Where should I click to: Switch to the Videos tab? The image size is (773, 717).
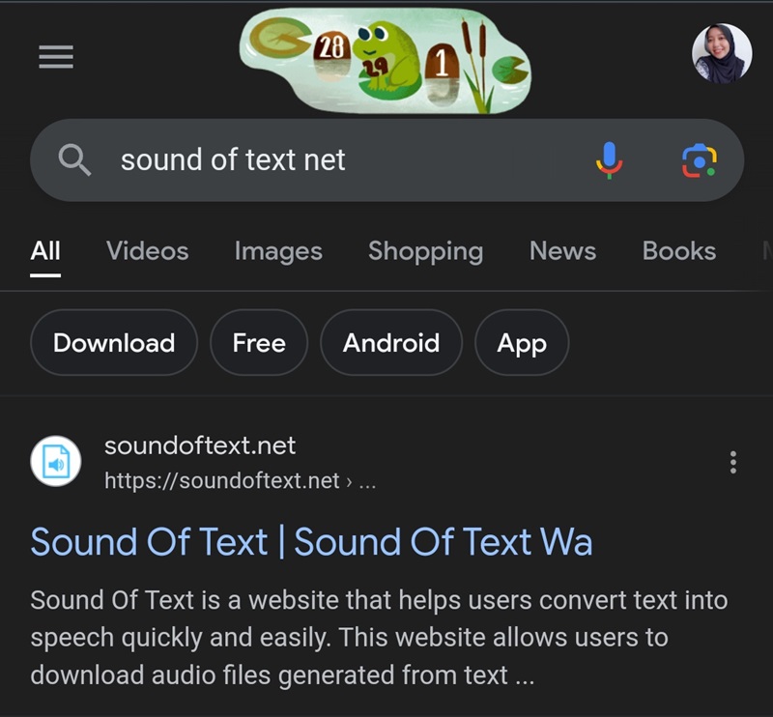(148, 251)
